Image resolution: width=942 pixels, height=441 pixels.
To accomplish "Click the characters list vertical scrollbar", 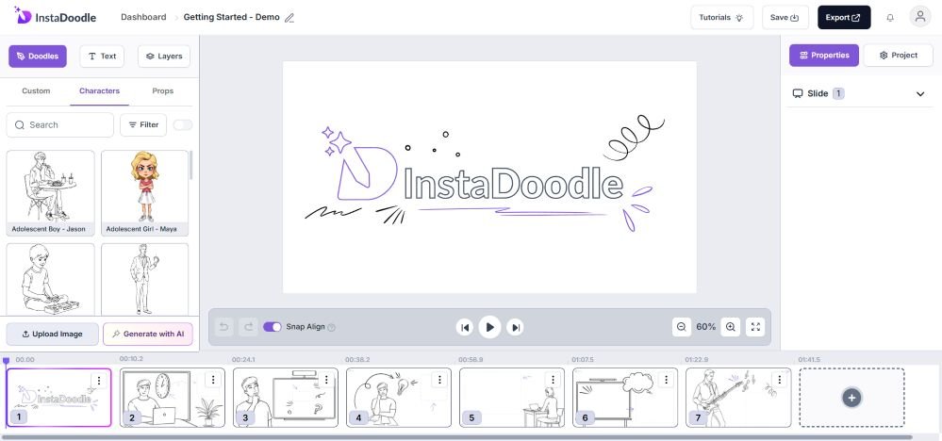I will point(191,165).
